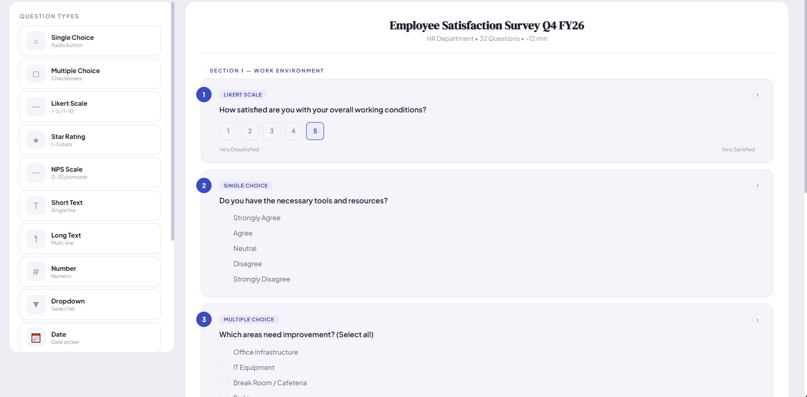The width and height of the screenshot is (807, 397).
Task: Select Likert rating 2
Action: [x=250, y=131]
